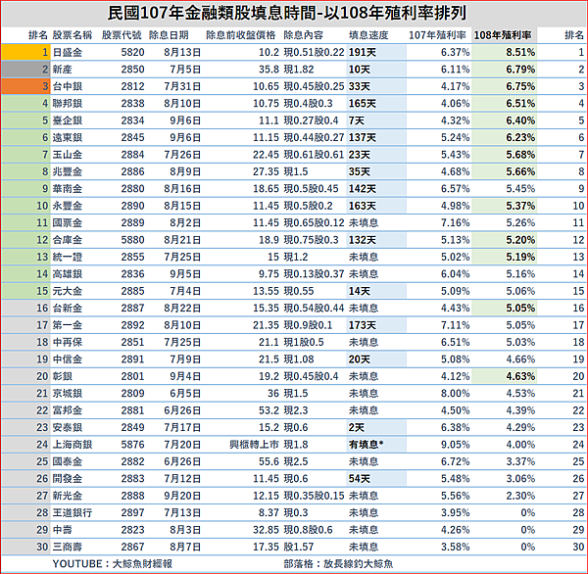Select the 108年殖利率 column header
The height and width of the screenshot is (574, 588).
click(503, 35)
